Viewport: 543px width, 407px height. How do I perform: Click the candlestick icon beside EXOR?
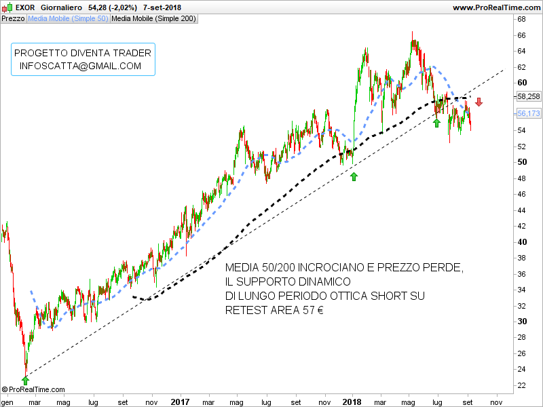pyautogui.click(x=7, y=7)
